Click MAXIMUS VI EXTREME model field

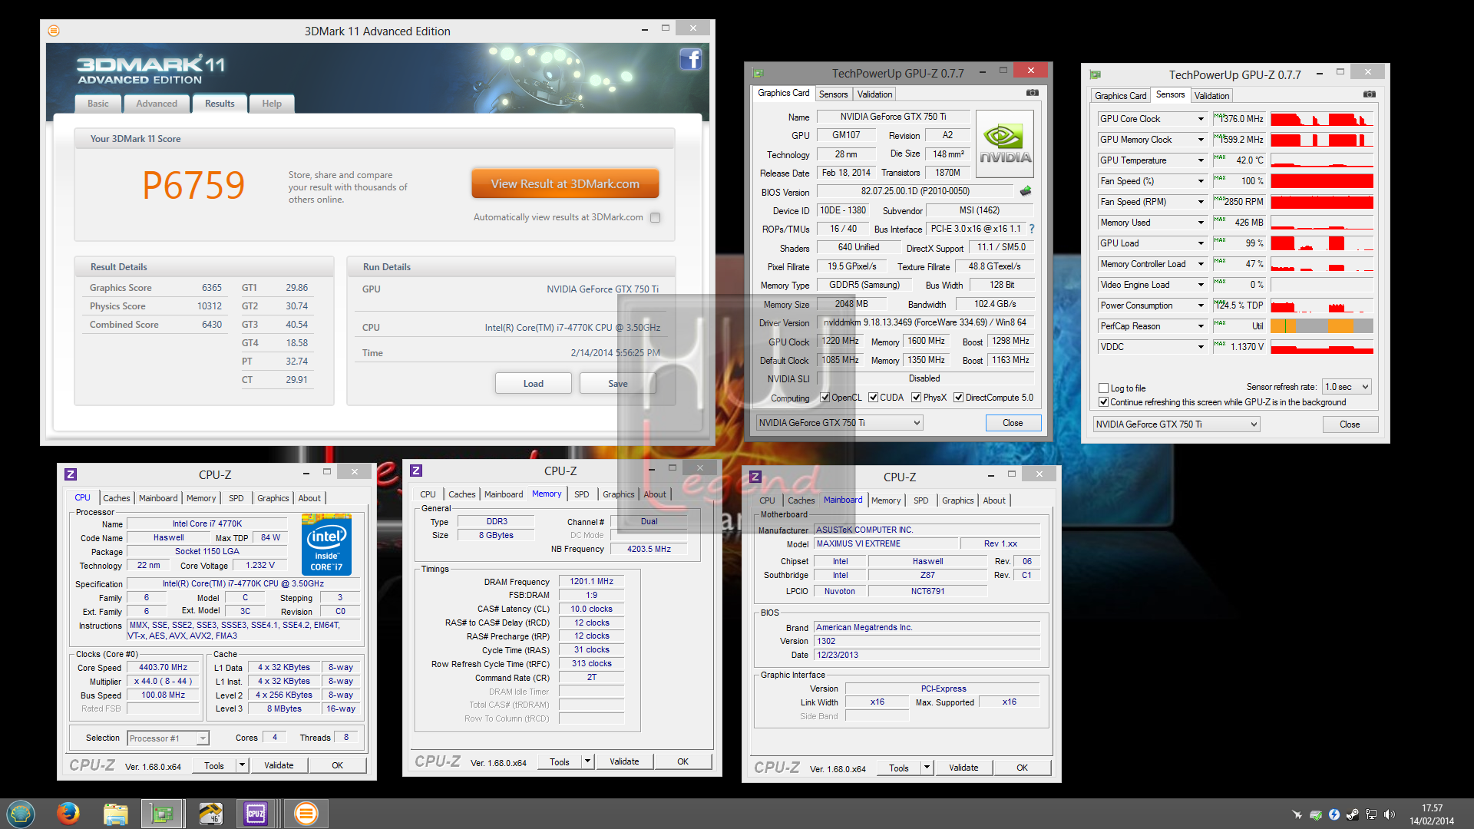(887, 543)
